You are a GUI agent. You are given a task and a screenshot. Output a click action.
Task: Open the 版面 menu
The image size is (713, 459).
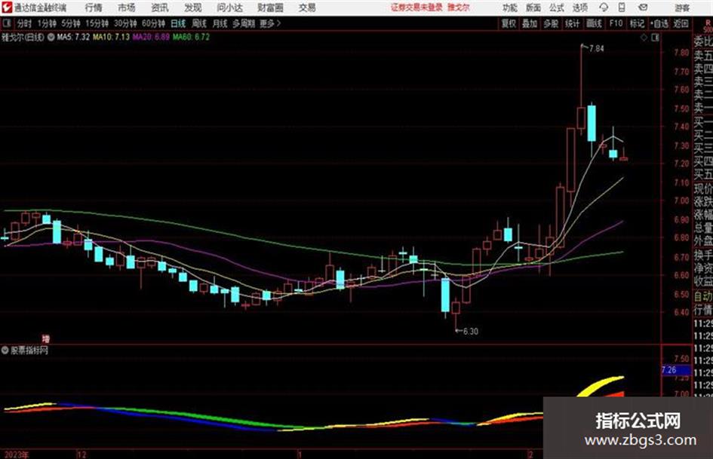(x=533, y=8)
